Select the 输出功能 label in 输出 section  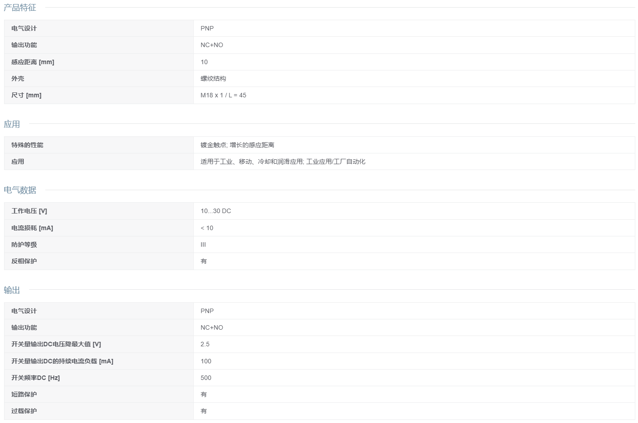[x=24, y=327]
